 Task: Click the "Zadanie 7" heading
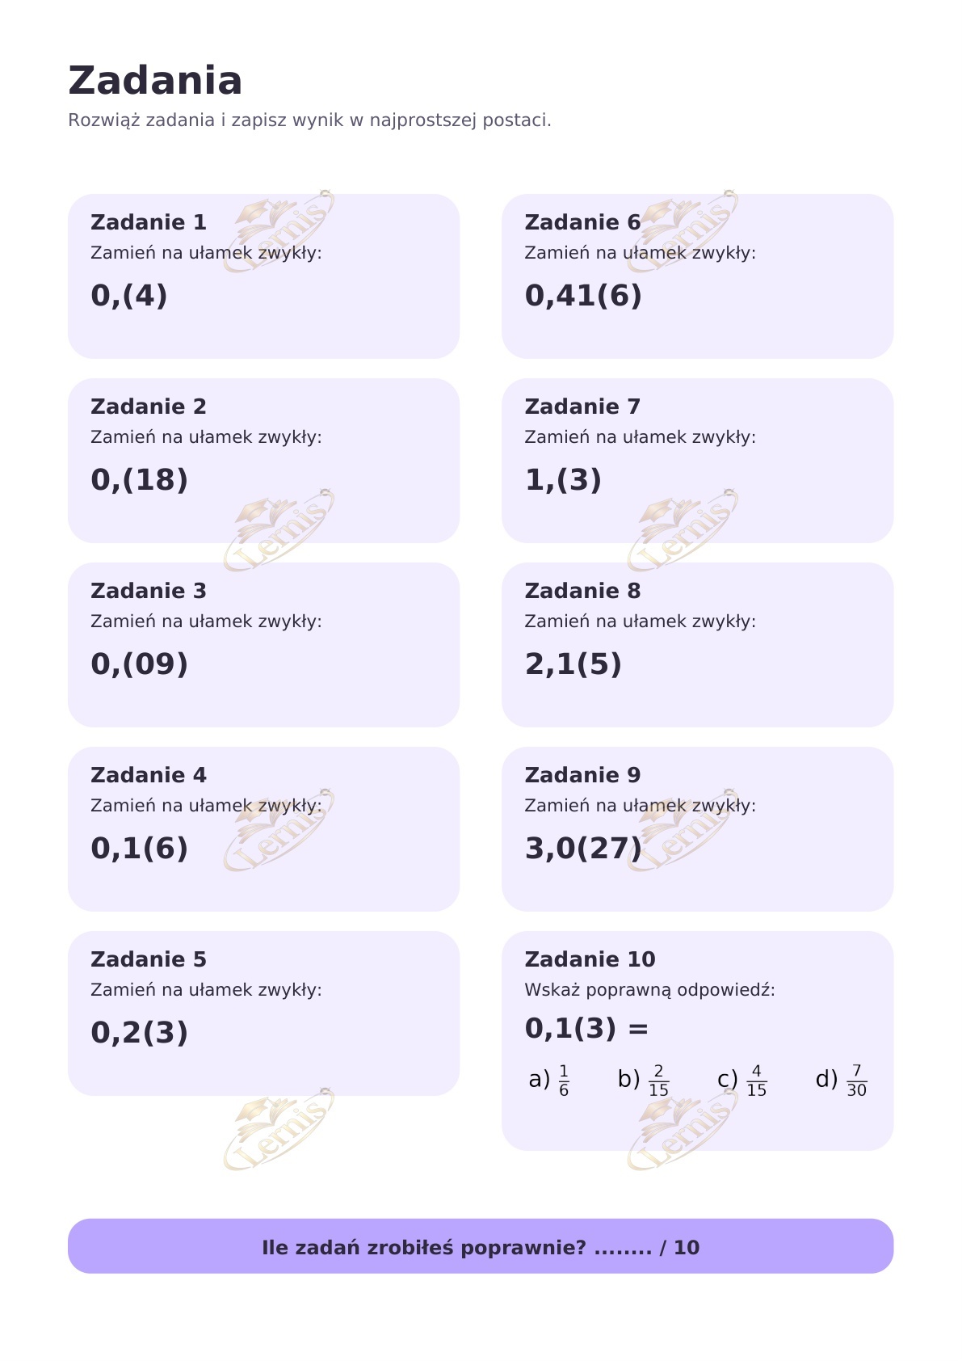582,407
